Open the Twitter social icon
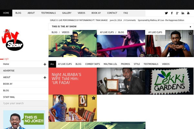The image size is (194, 129). pos(166,13)
